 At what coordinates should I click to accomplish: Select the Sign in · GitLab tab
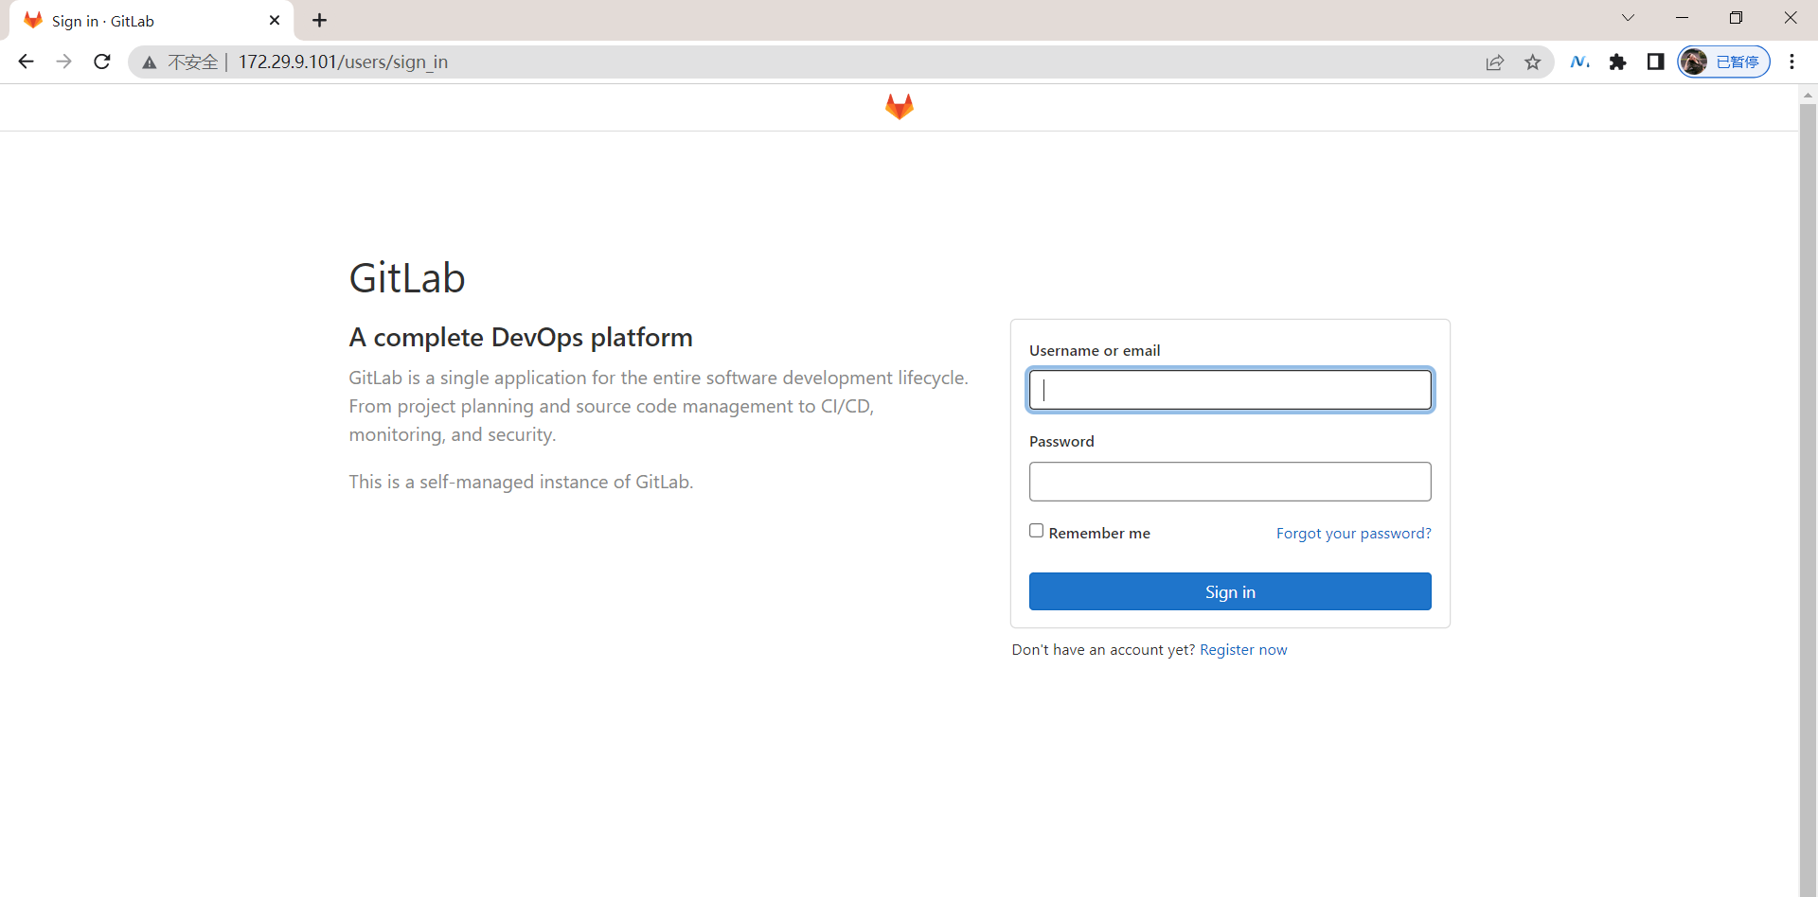pos(151,21)
